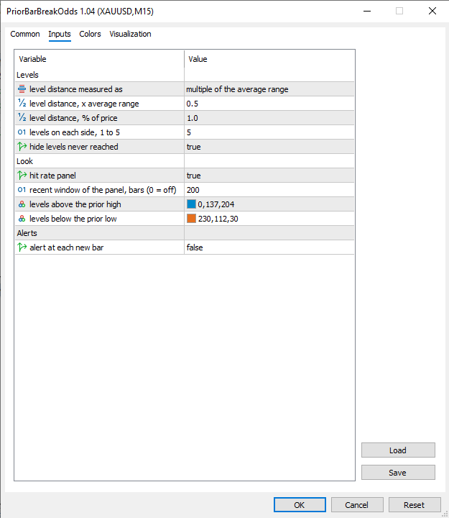Viewport: 449px width, 518px height.
Task: Select the 'level distance, x average range' label
Action: pos(84,104)
